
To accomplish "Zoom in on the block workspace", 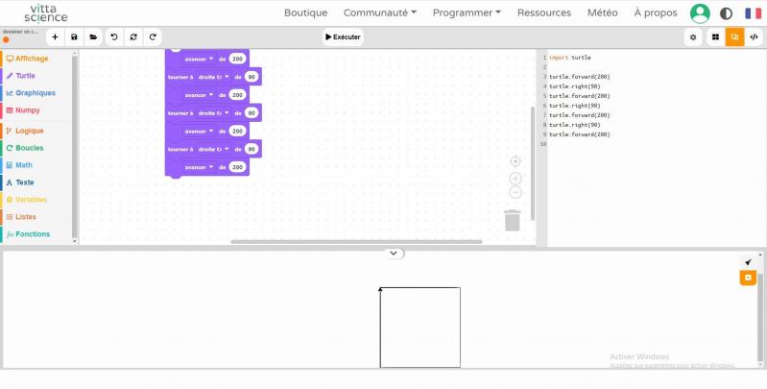I will [x=515, y=179].
